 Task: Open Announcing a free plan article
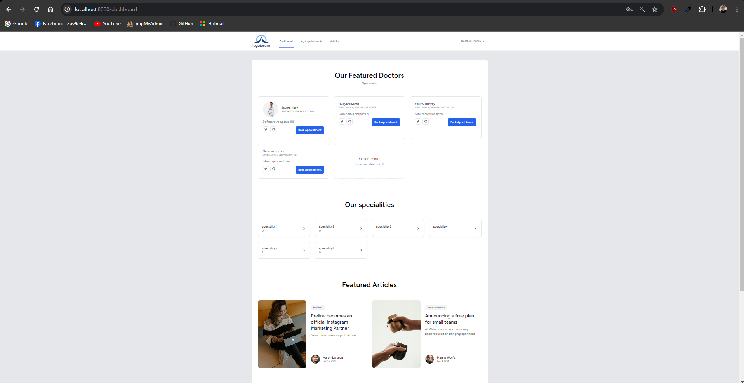pos(449,319)
